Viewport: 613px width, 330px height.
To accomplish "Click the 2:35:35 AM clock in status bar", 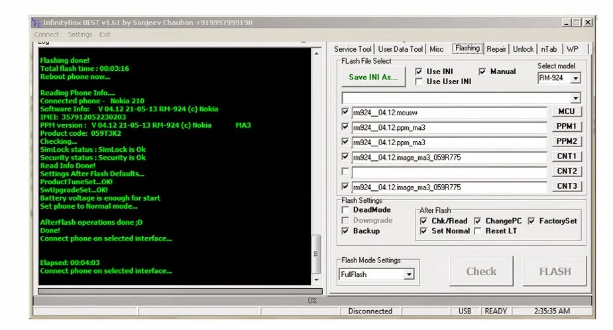I will point(551,311).
